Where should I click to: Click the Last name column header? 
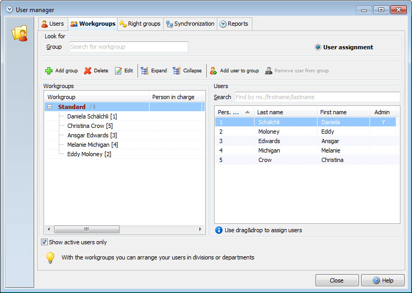pos(286,112)
